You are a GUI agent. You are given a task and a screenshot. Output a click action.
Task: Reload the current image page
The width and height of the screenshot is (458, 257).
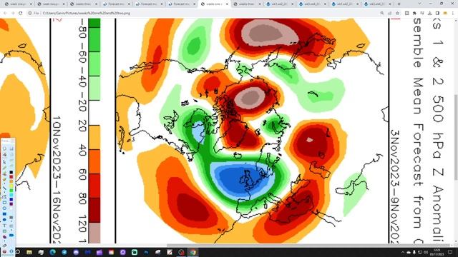(20, 13)
